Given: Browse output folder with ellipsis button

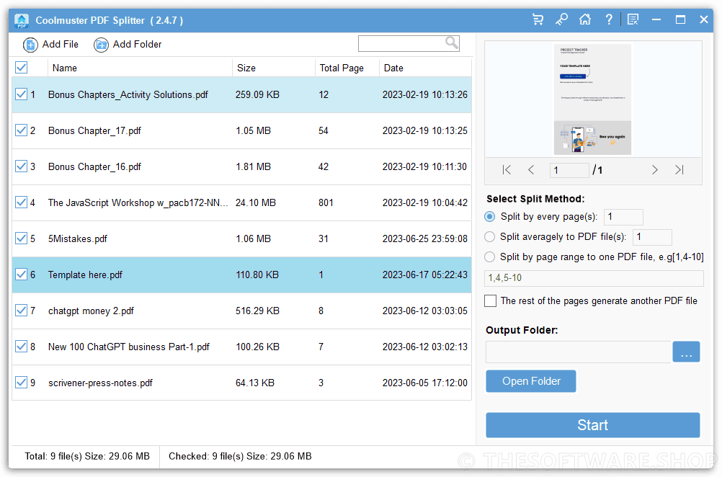Looking at the screenshot, I should [686, 352].
